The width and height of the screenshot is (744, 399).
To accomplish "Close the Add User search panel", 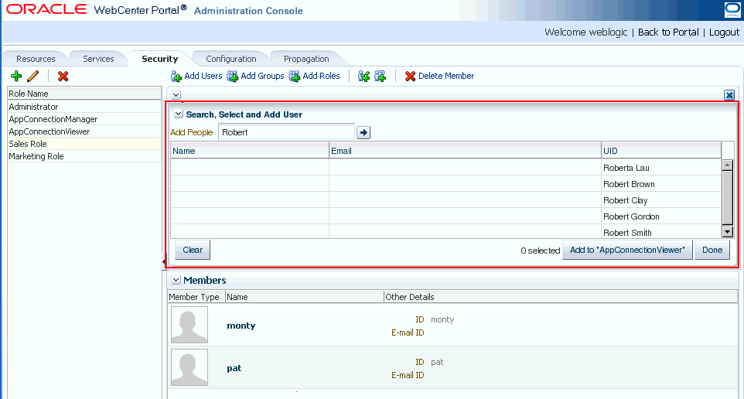I will [x=729, y=95].
